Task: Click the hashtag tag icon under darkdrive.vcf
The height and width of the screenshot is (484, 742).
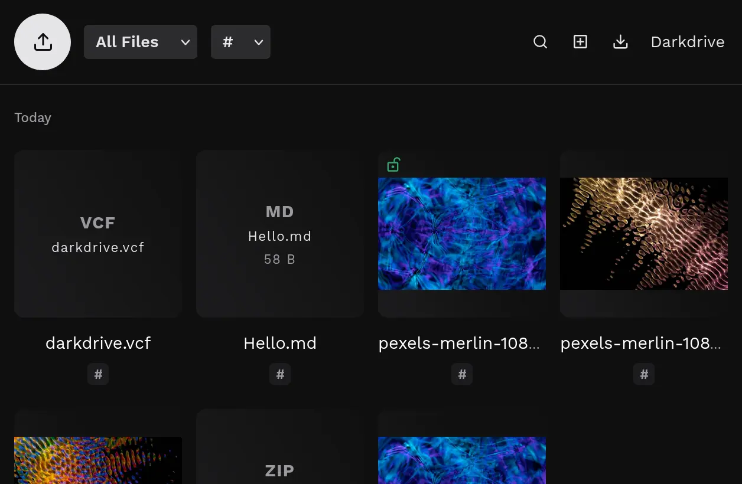Action: coord(97,374)
